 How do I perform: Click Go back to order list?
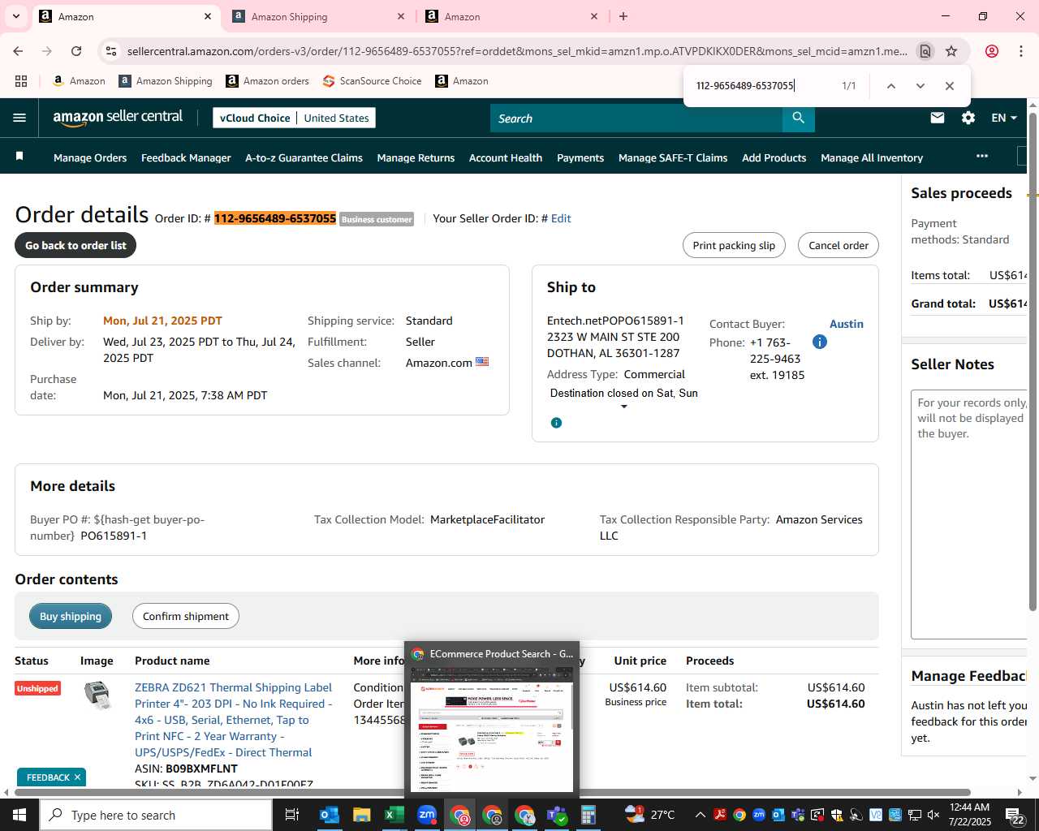(x=75, y=245)
